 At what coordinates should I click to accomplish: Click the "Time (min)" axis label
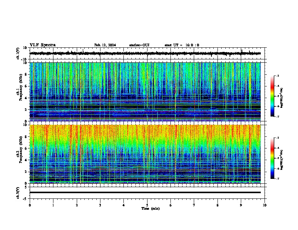coord(151,209)
